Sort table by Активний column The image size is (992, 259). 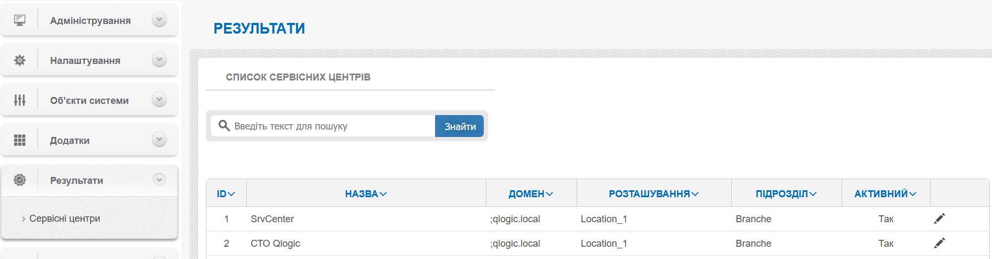pos(885,194)
